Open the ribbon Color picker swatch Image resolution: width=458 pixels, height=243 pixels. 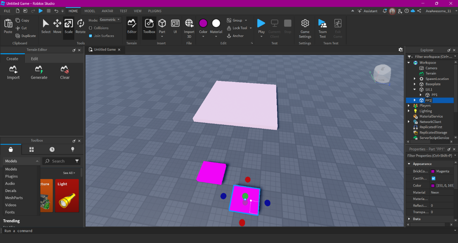point(203,23)
